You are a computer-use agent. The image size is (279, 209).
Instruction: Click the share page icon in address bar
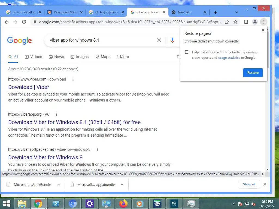click(x=227, y=22)
